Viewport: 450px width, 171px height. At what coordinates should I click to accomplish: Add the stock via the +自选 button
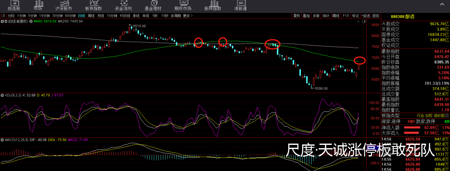[x=366, y=16]
